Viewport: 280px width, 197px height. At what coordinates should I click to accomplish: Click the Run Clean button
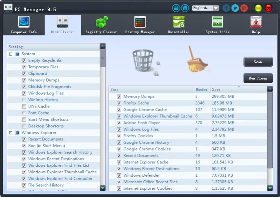(x=258, y=78)
